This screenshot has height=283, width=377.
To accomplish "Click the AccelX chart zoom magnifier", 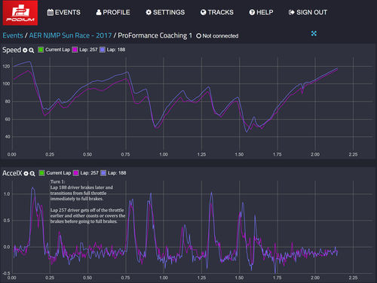I will pos(32,173).
